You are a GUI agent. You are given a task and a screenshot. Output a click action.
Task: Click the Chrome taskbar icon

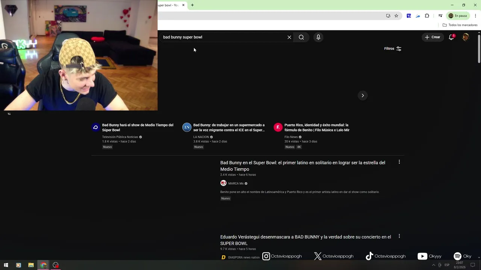pyautogui.click(x=44, y=265)
